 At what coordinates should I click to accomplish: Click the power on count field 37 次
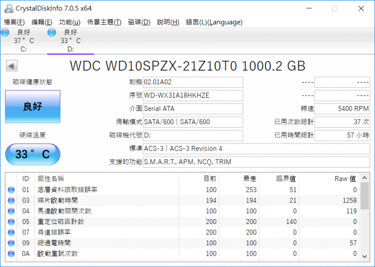click(342, 122)
